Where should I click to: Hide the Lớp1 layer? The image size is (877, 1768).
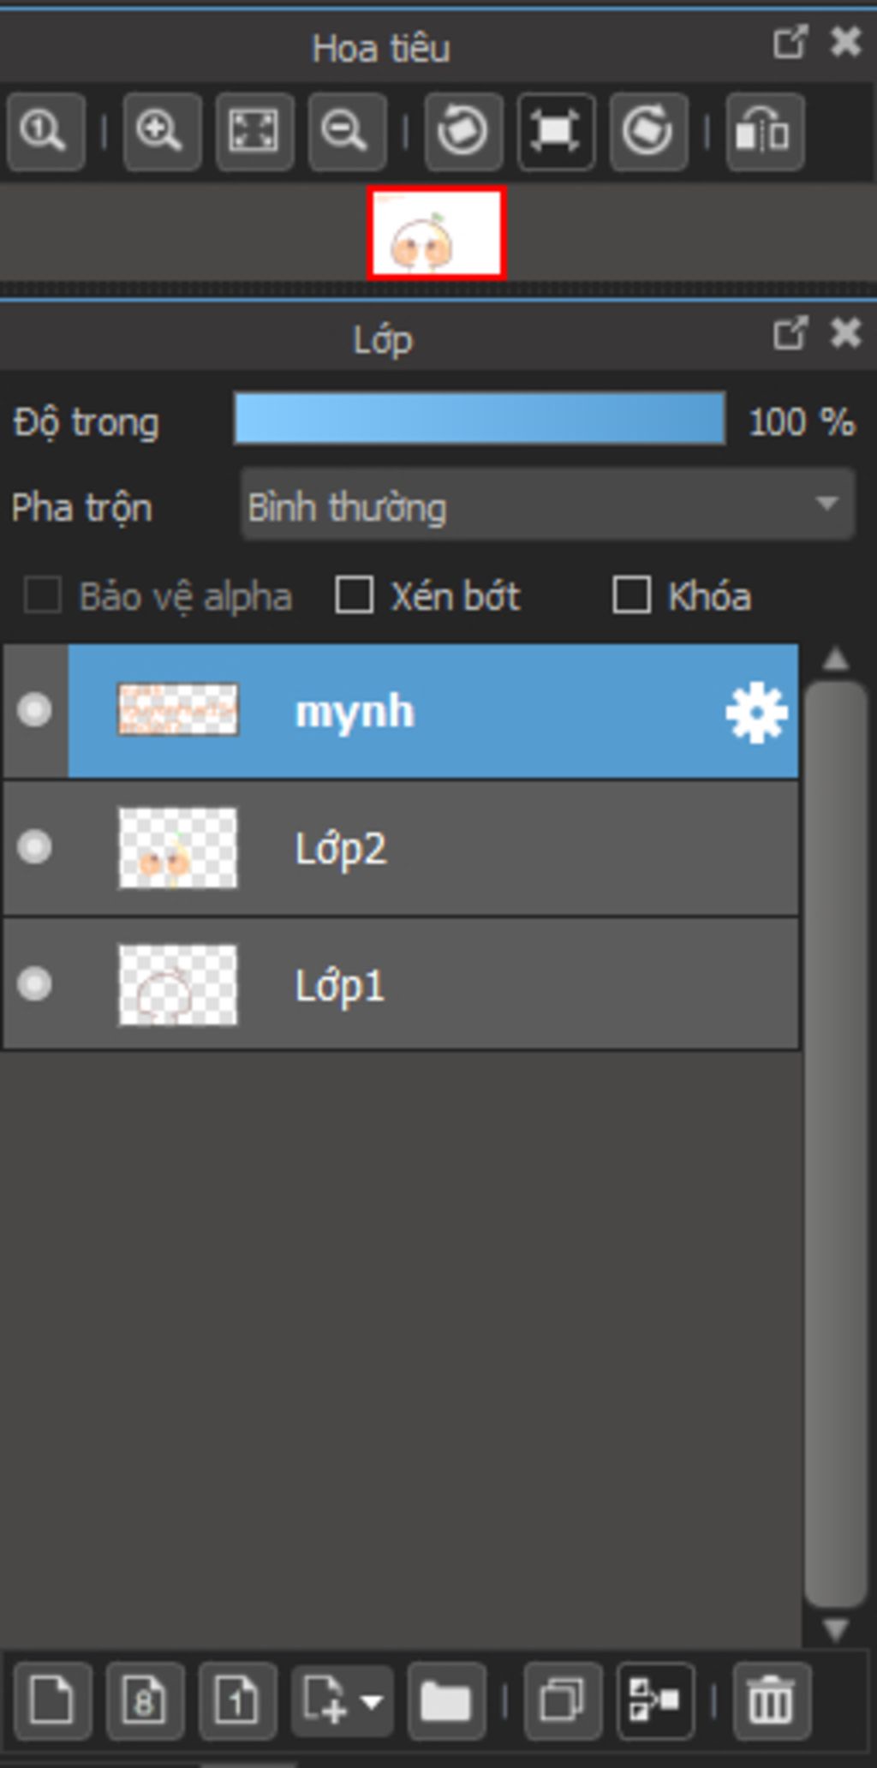click(34, 983)
